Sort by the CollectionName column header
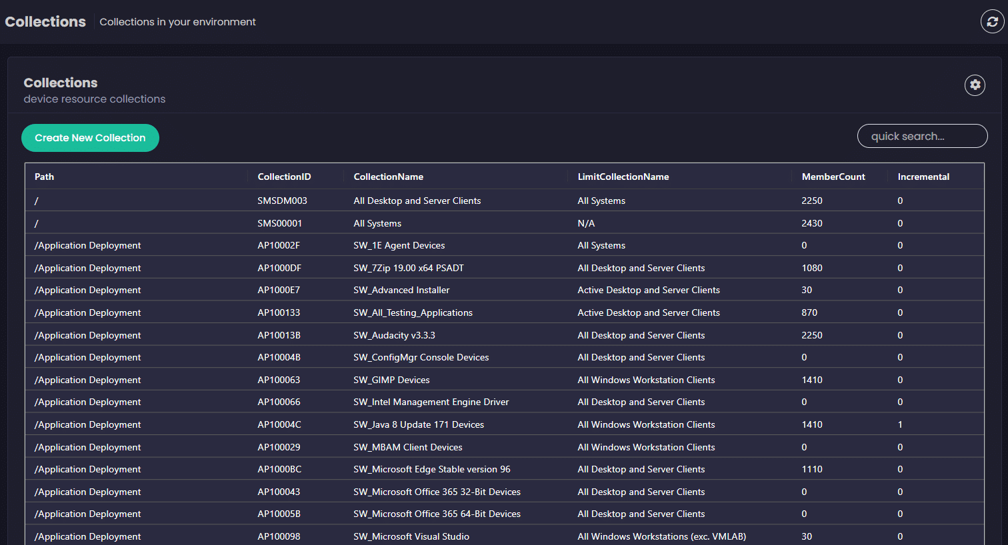The width and height of the screenshot is (1008, 545). coord(388,177)
